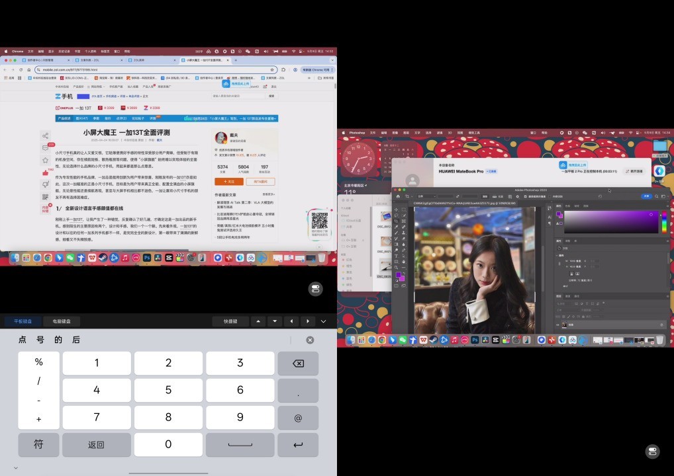Open the 书签 menu in Chrome menu bar
Image resolution: width=674 pixels, height=476 pixels.
click(77, 51)
